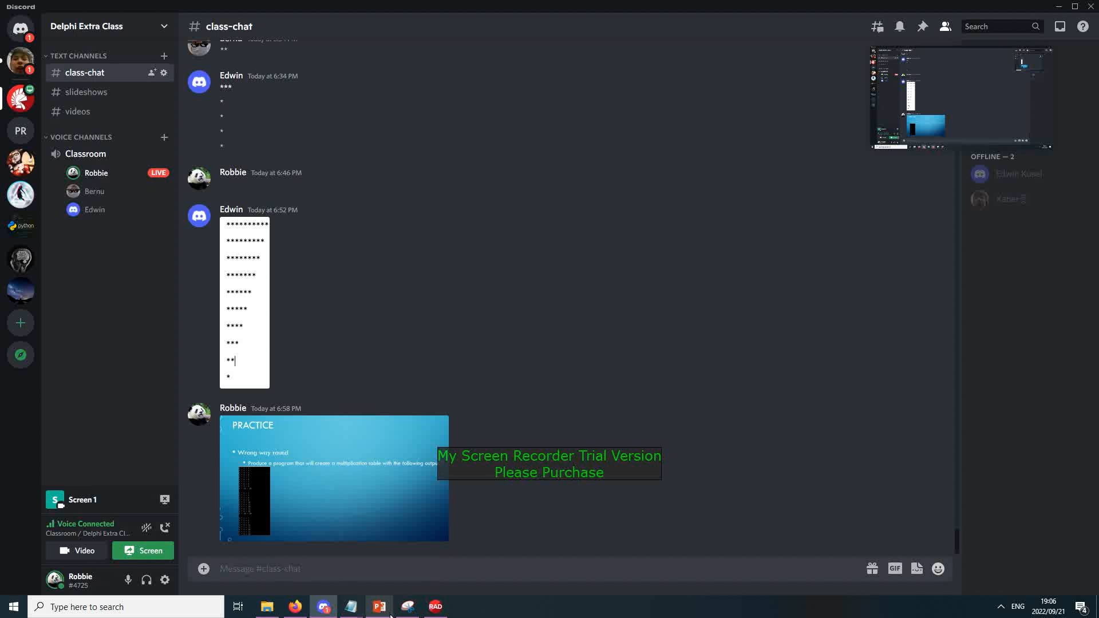Open Discord help icon
This screenshot has height=618, width=1099.
coord(1083,26)
